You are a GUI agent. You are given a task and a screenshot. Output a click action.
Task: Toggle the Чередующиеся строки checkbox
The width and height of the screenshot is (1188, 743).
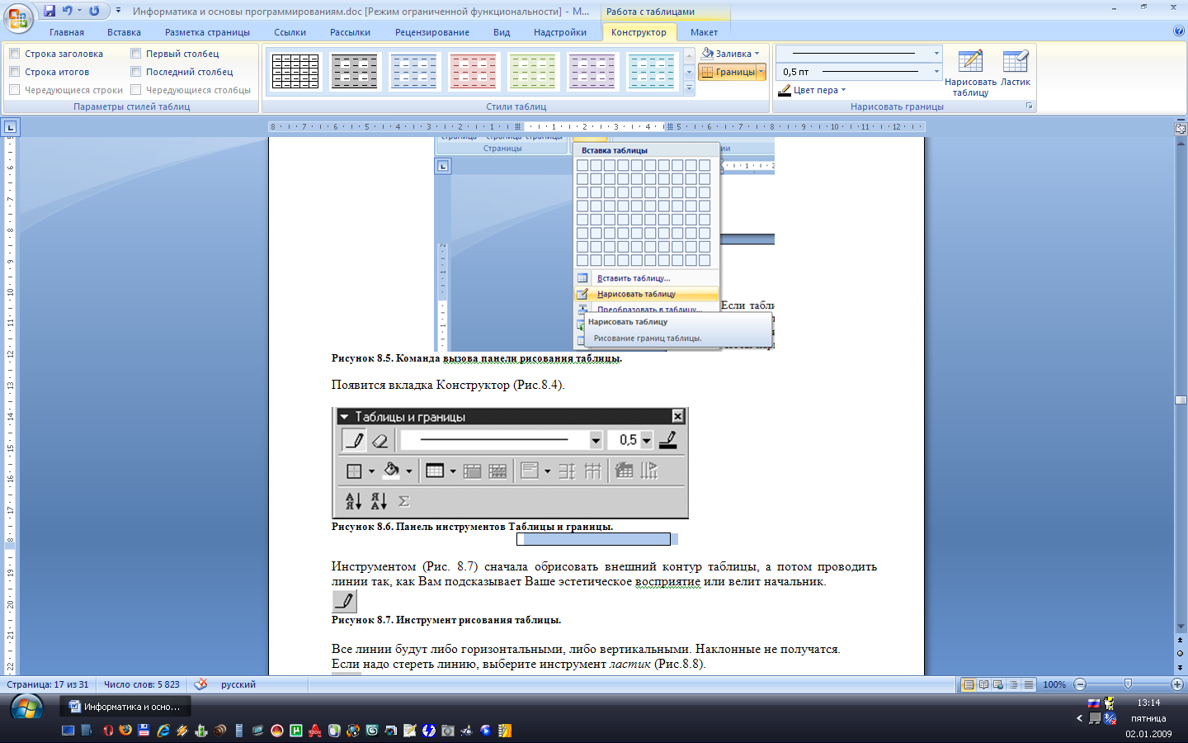(14, 90)
